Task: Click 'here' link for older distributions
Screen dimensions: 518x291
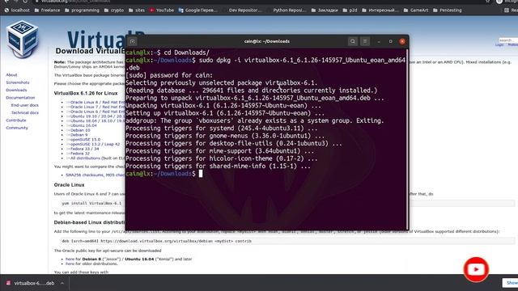Action: (70, 264)
